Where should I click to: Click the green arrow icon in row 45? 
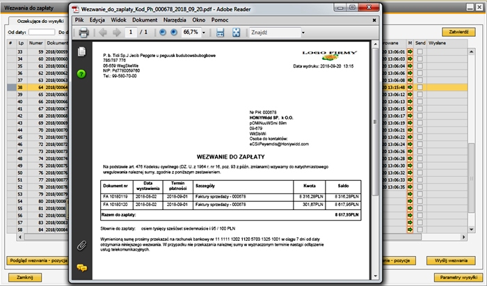click(410, 137)
